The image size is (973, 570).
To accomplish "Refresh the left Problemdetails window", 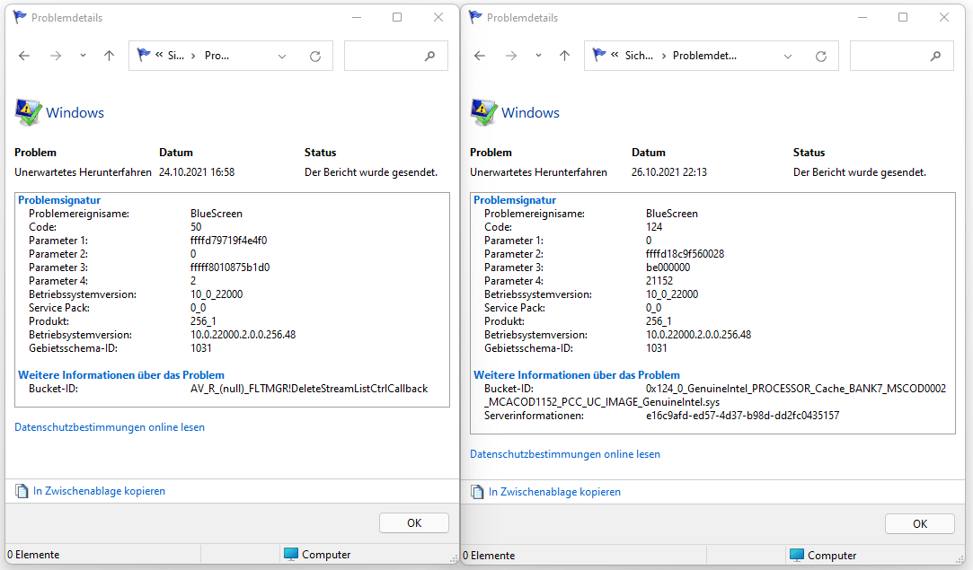I will click(315, 57).
